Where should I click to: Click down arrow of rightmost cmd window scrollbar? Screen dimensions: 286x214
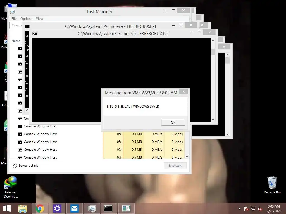tap(227, 134)
